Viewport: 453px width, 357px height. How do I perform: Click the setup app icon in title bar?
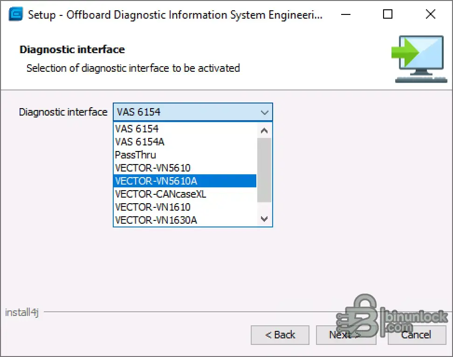click(x=15, y=14)
